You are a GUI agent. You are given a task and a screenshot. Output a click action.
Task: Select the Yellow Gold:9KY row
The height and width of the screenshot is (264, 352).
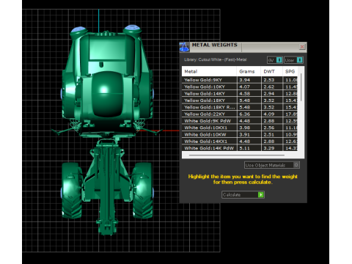[x=240, y=80]
